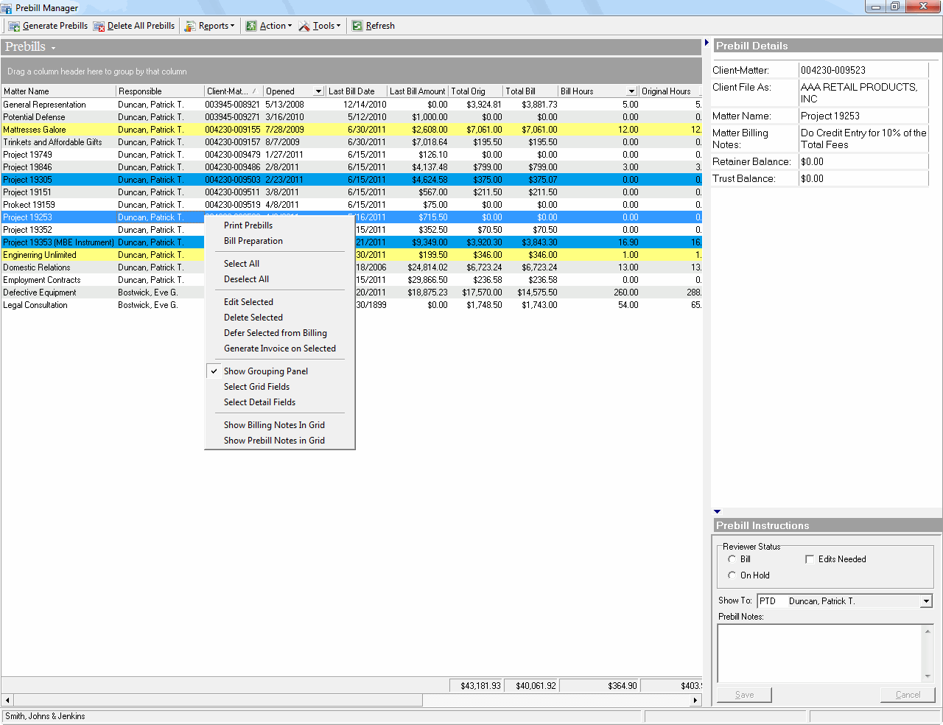Click the Generate Prebills button label

tap(55, 26)
